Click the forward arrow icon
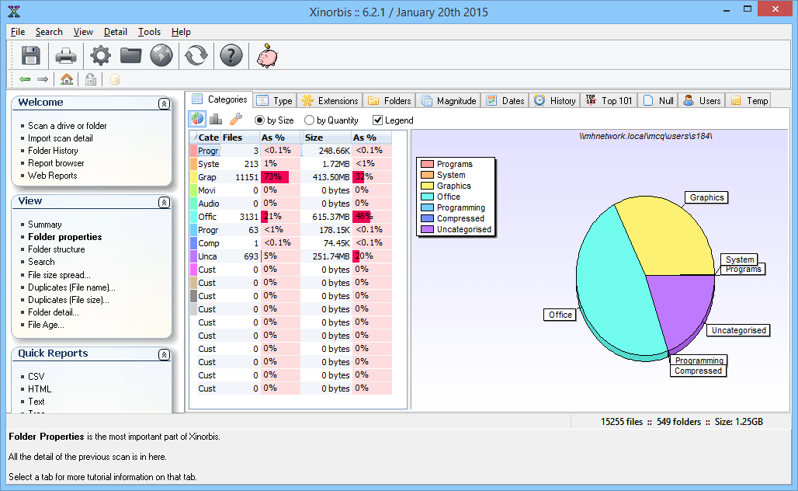 (x=43, y=79)
